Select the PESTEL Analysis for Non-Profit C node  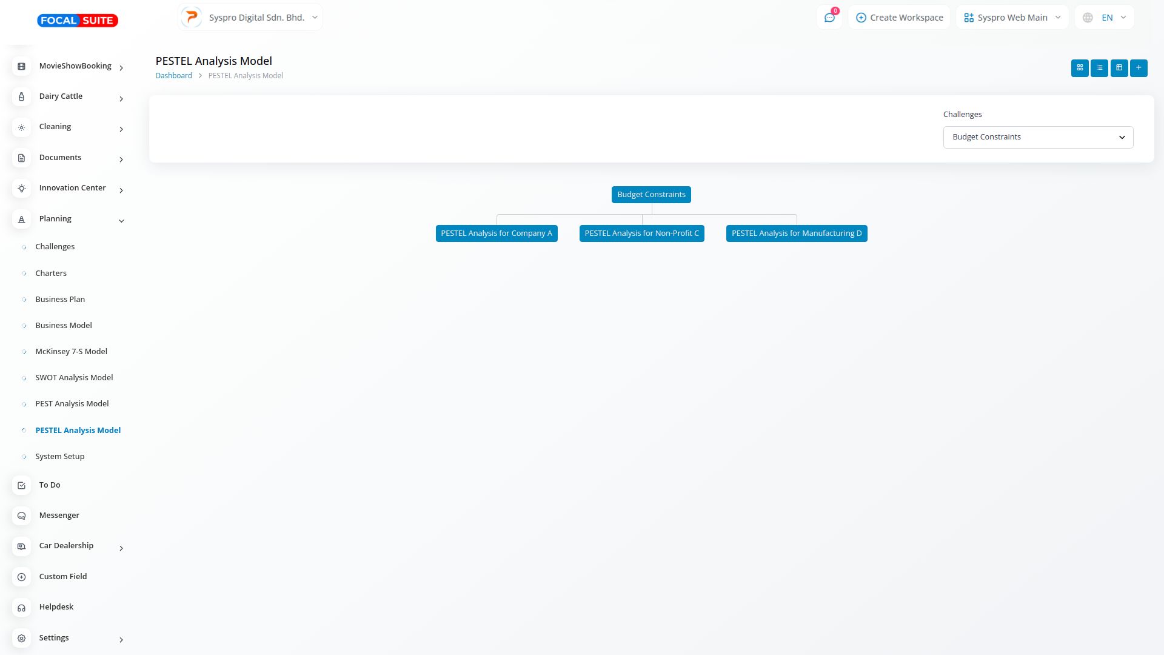[x=641, y=233]
